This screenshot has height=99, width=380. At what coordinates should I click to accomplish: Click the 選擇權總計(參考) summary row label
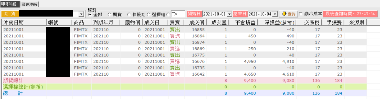point(23,87)
